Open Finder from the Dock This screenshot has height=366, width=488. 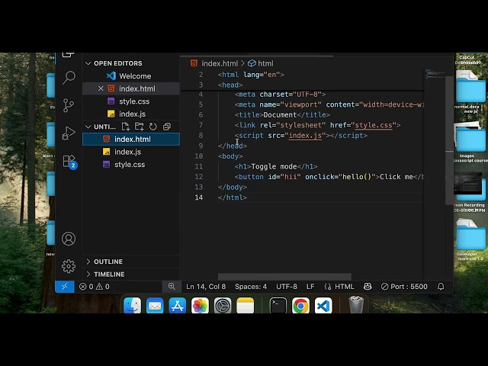click(x=132, y=306)
